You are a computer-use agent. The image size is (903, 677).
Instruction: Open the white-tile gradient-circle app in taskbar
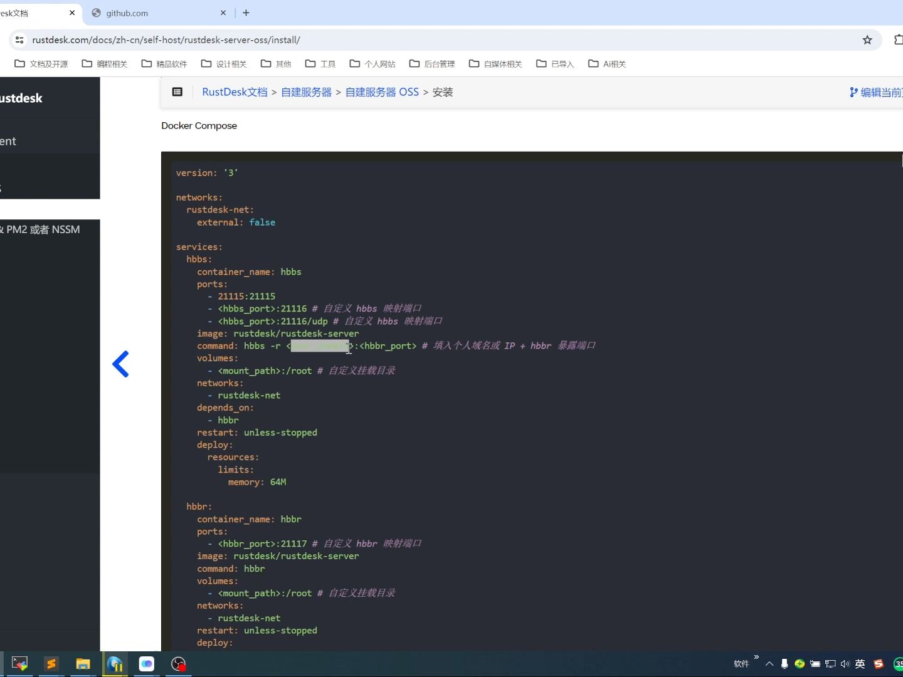pos(146,664)
